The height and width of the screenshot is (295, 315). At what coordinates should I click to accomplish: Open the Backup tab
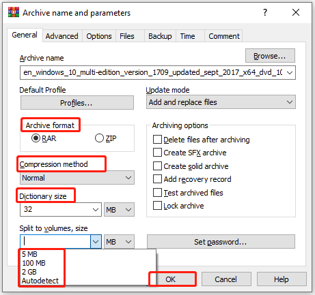160,36
